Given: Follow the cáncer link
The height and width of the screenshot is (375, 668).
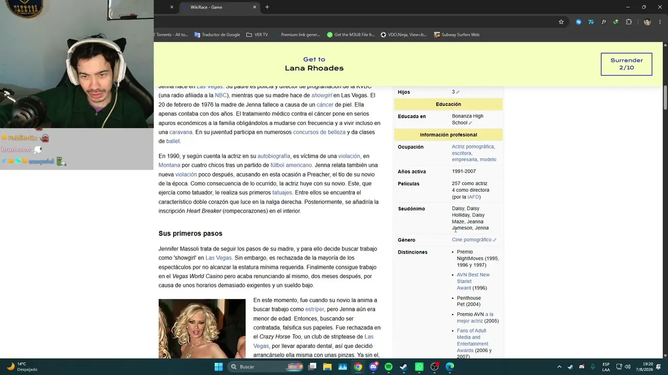Looking at the screenshot, I should [325, 105].
